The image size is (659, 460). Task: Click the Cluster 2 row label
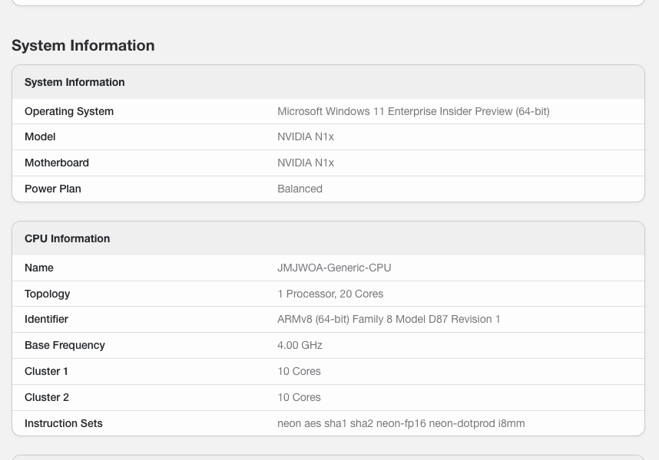tap(47, 397)
